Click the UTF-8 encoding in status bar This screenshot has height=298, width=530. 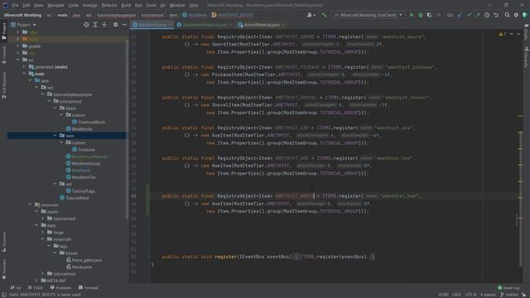[470, 295]
